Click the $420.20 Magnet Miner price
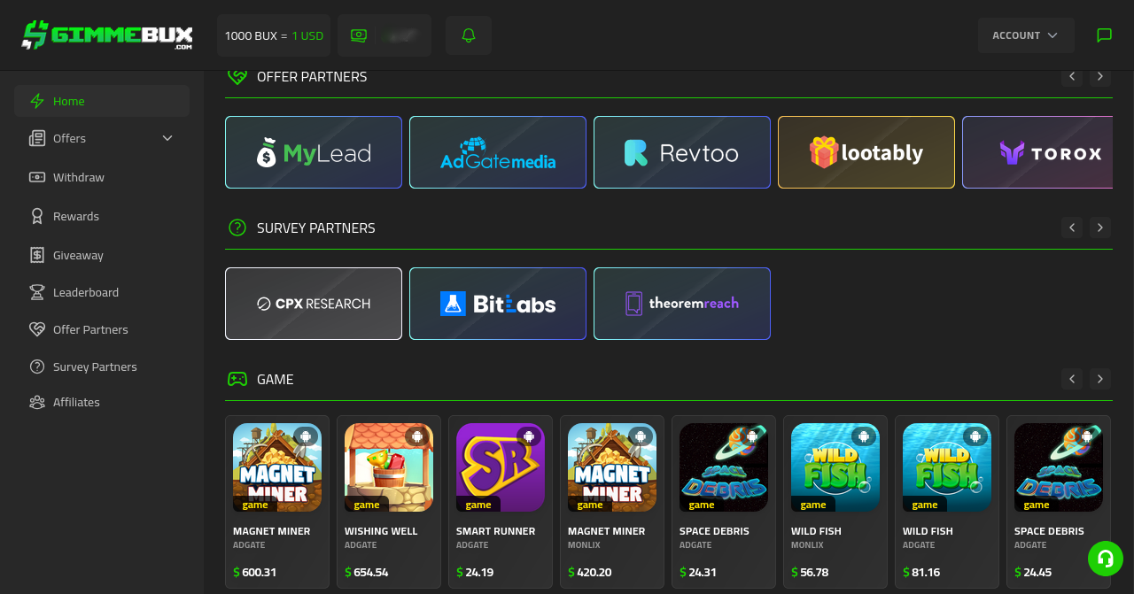The width and height of the screenshot is (1134, 594). click(590, 573)
